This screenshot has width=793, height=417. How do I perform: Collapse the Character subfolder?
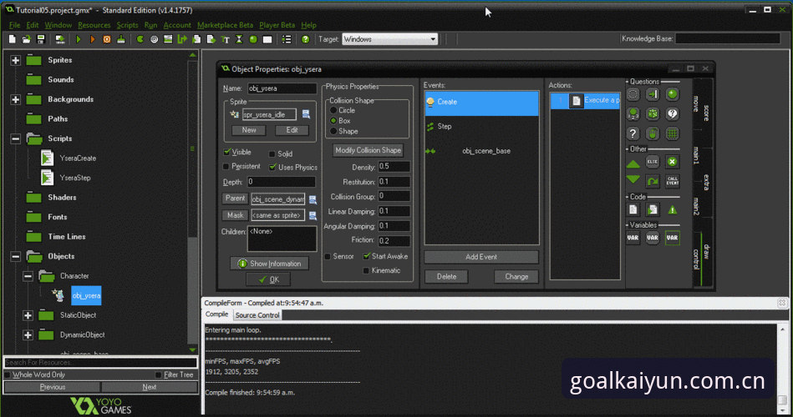pos(28,276)
